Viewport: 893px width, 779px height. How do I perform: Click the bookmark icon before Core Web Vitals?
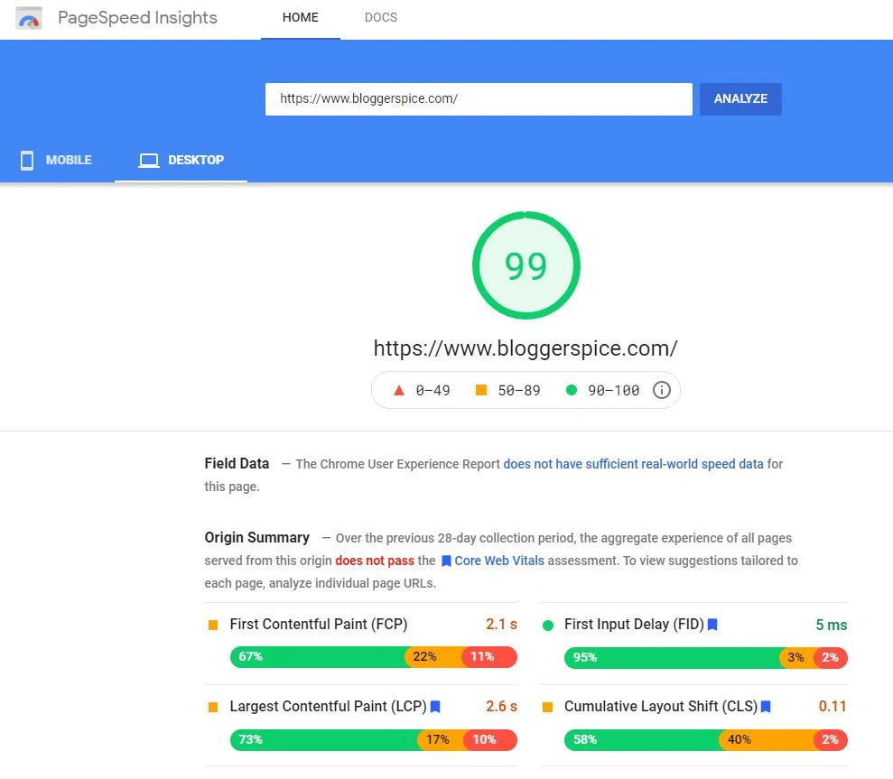tap(446, 561)
